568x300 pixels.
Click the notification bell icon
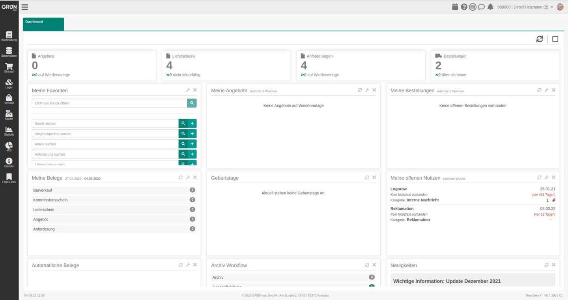490,7
